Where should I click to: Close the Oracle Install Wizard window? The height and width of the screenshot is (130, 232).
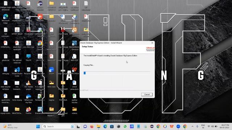[152, 43]
